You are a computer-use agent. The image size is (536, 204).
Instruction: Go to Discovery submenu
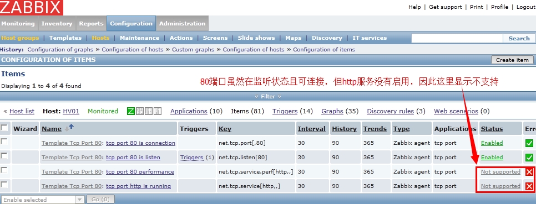[x=327, y=38]
